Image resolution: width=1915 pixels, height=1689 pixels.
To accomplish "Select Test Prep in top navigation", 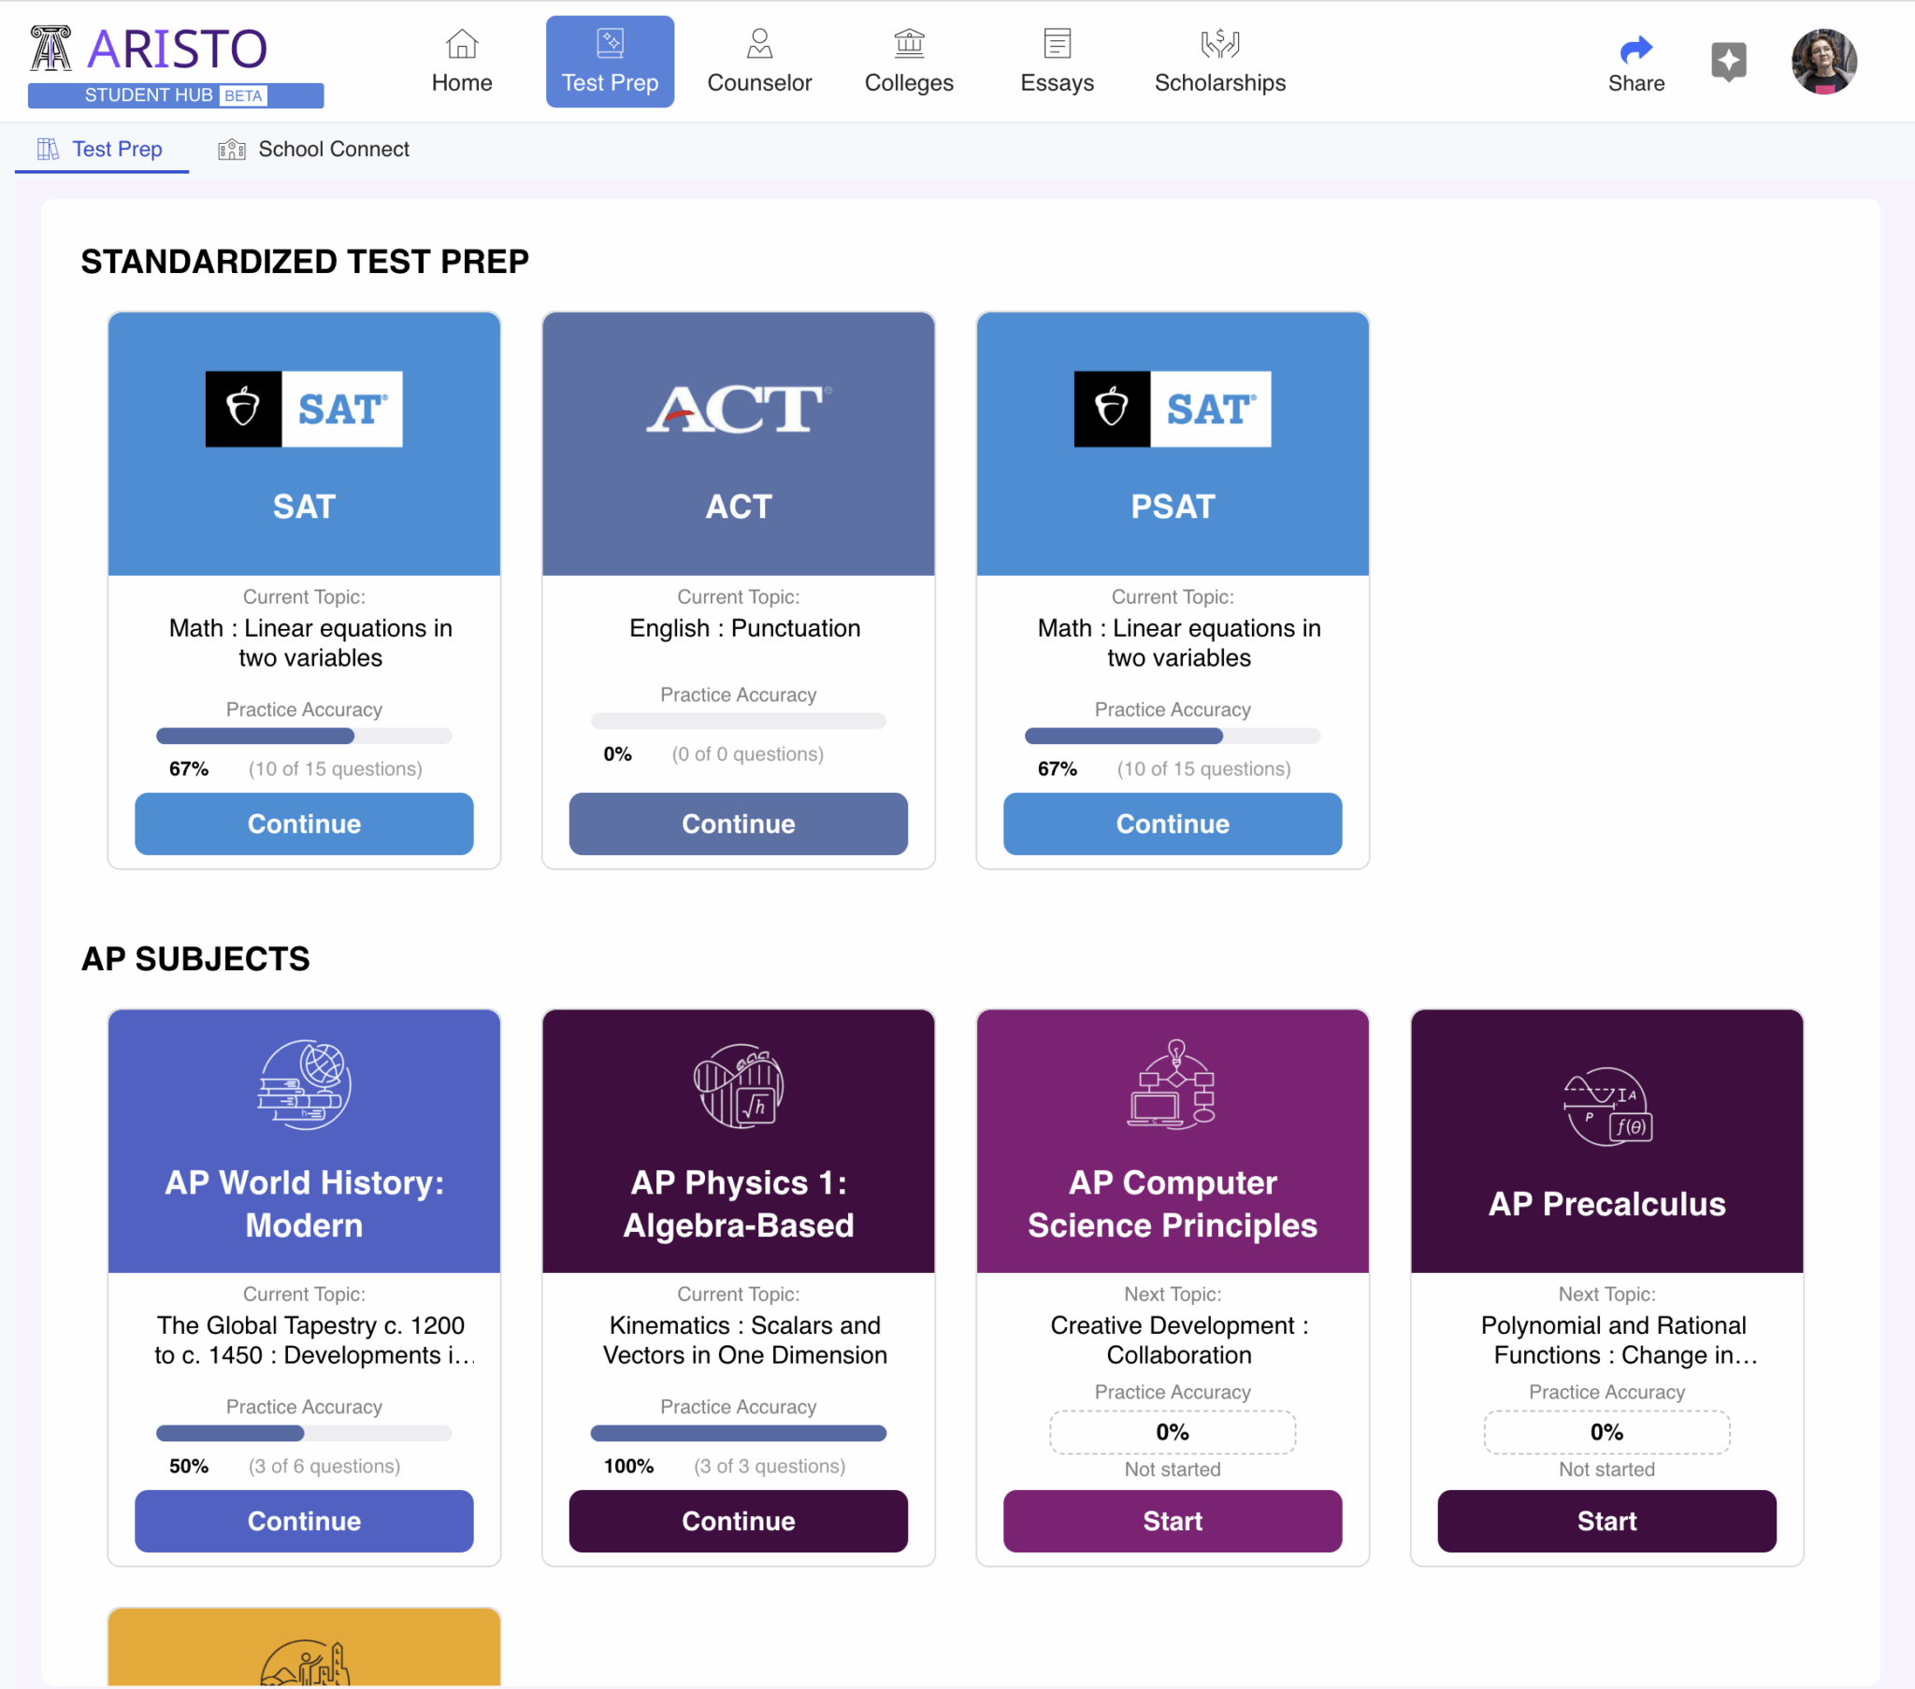I will pos(610,62).
